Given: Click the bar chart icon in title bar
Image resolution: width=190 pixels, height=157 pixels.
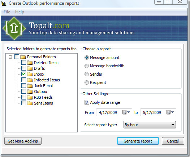Looking at the screenshot, I should pyautogui.click(x=4, y=3).
